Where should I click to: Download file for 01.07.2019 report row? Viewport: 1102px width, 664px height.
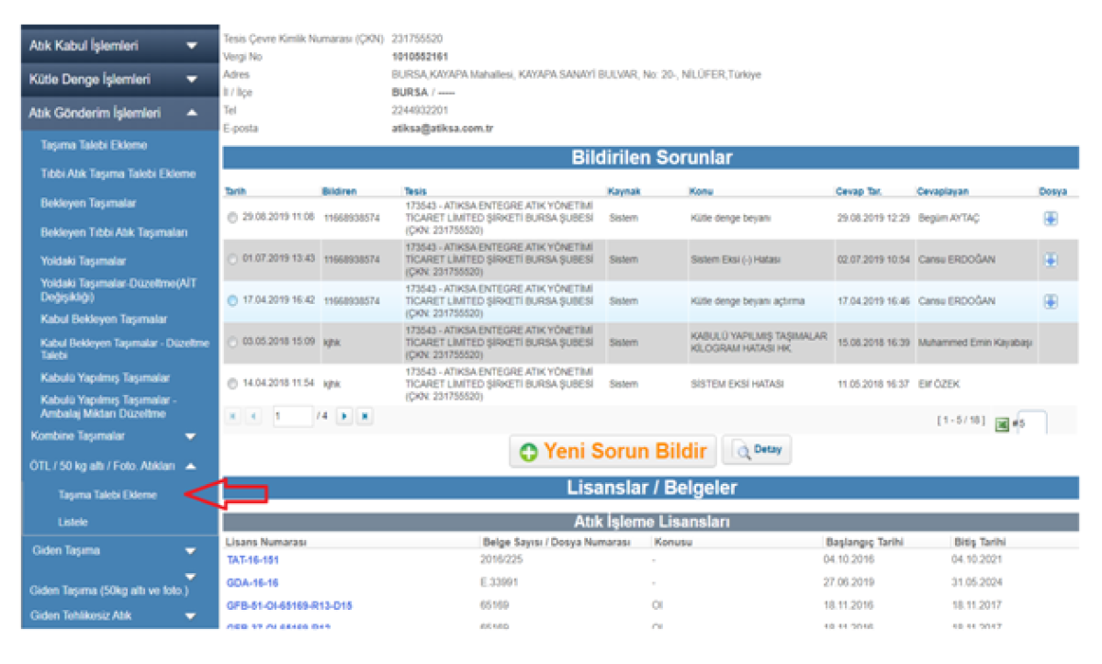pos(1051,260)
